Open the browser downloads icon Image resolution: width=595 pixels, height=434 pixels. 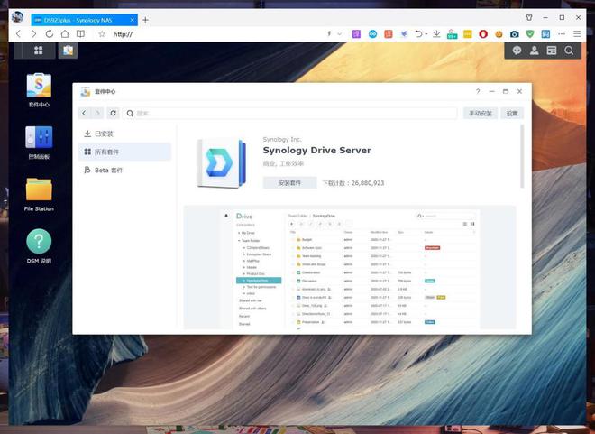tap(436, 34)
